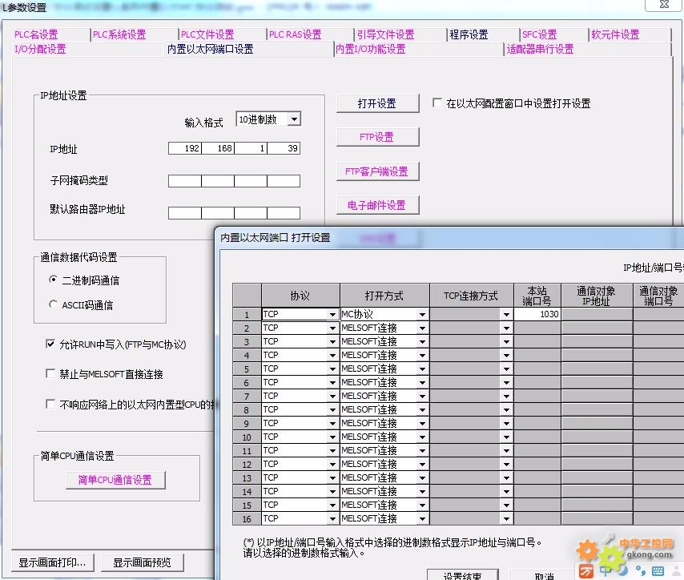Screen dimensions: 684x580
Task: Enable 禁止与MELSOFT直接连接 checkbox
Action: coord(50,373)
